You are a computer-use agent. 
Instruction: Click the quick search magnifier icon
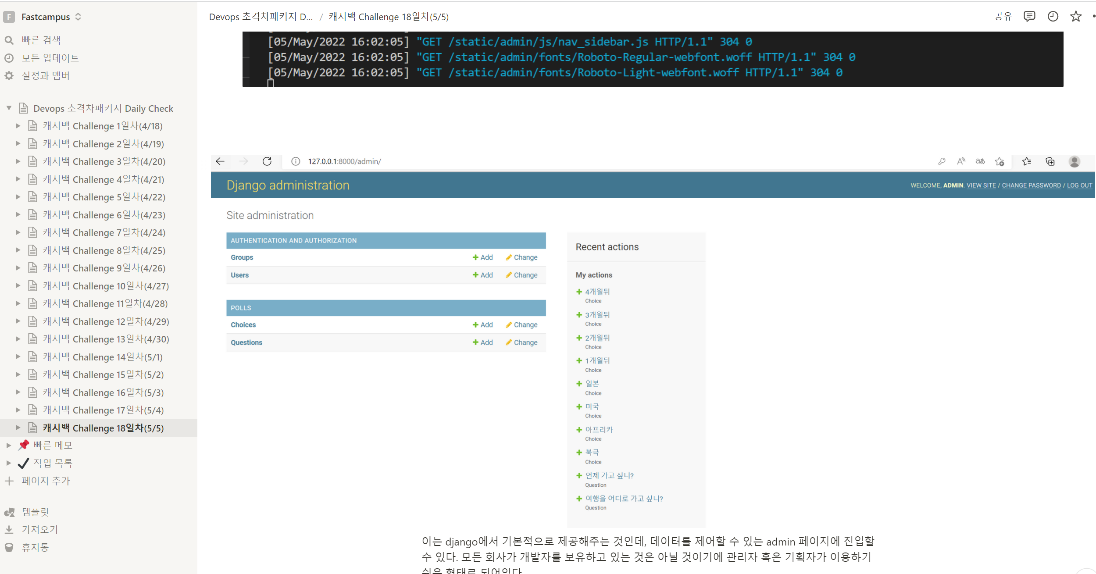(9, 40)
